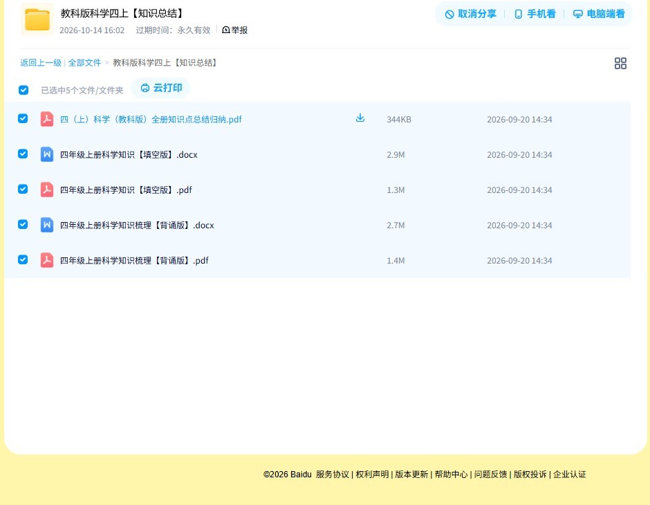Download 全册知识点总结归纳.pdf via download icon
This screenshot has height=505, width=650.
click(360, 118)
